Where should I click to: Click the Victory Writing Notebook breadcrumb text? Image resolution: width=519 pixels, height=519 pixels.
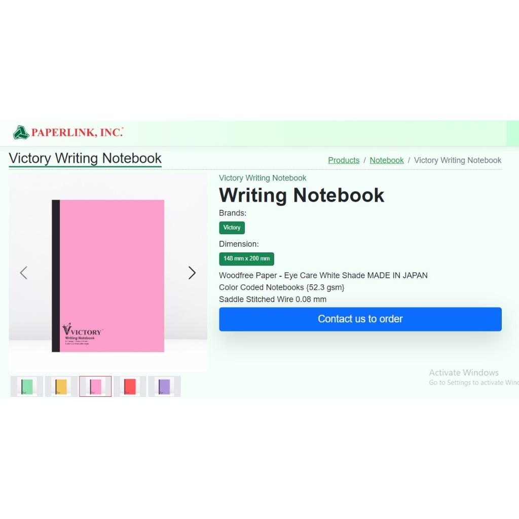[458, 160]
